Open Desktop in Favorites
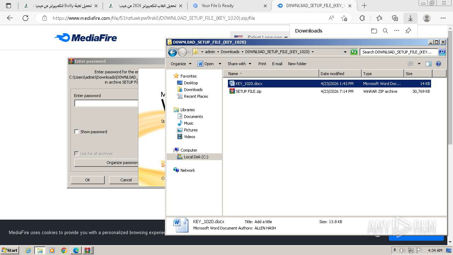The height and width of the screenshot is (255, 453). coord(191,83)
